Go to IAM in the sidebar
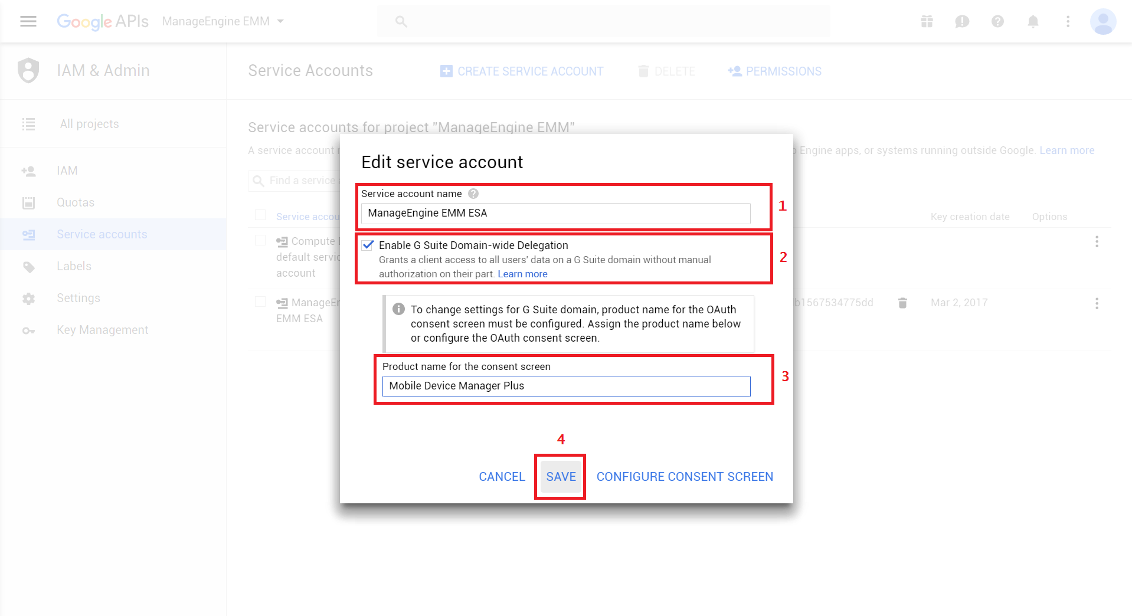 [67, 171]
